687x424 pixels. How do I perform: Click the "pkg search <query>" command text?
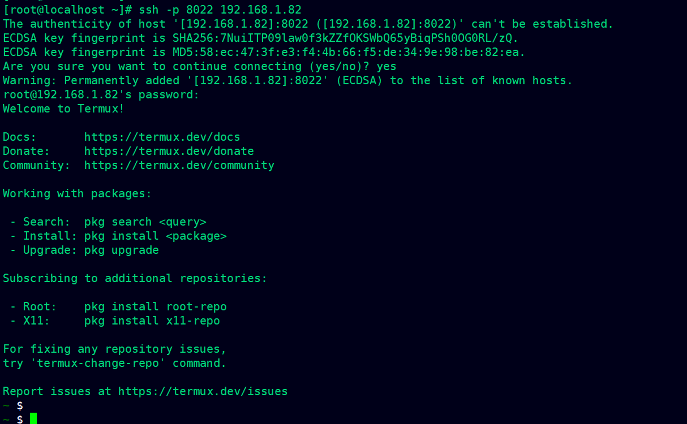pos(145,222)
